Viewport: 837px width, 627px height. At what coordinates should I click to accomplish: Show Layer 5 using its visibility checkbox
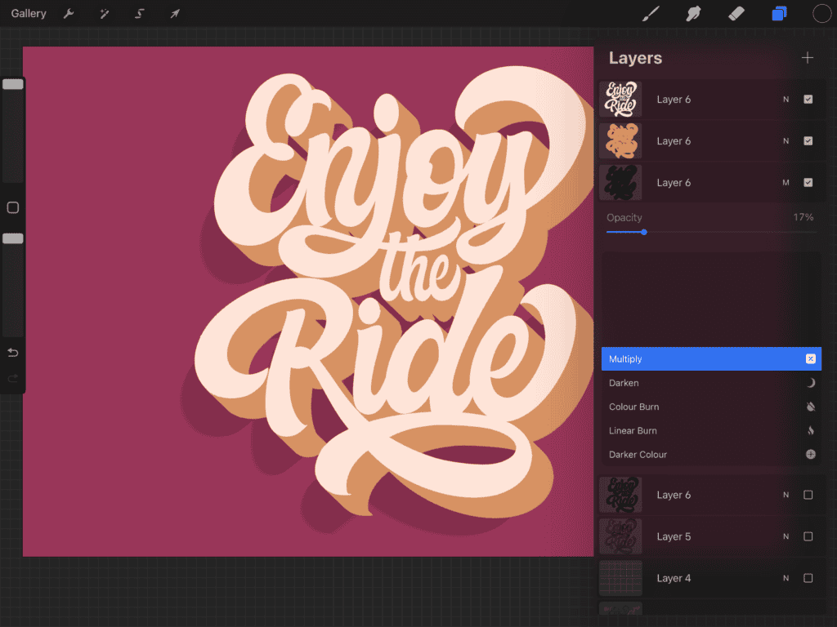808,536
